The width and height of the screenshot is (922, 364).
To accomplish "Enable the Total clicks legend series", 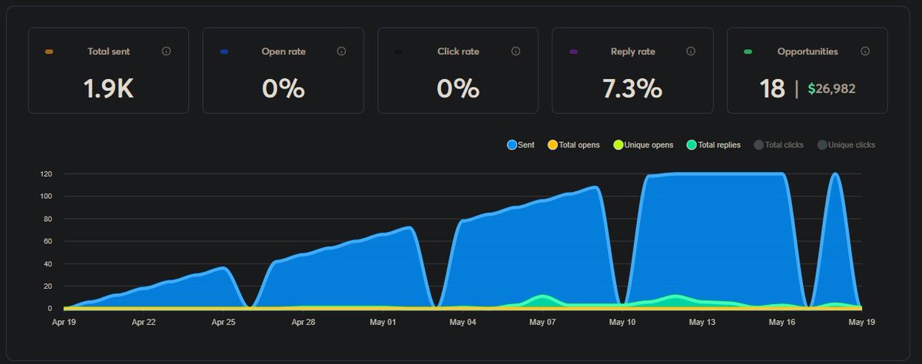I will coord(778,144).
